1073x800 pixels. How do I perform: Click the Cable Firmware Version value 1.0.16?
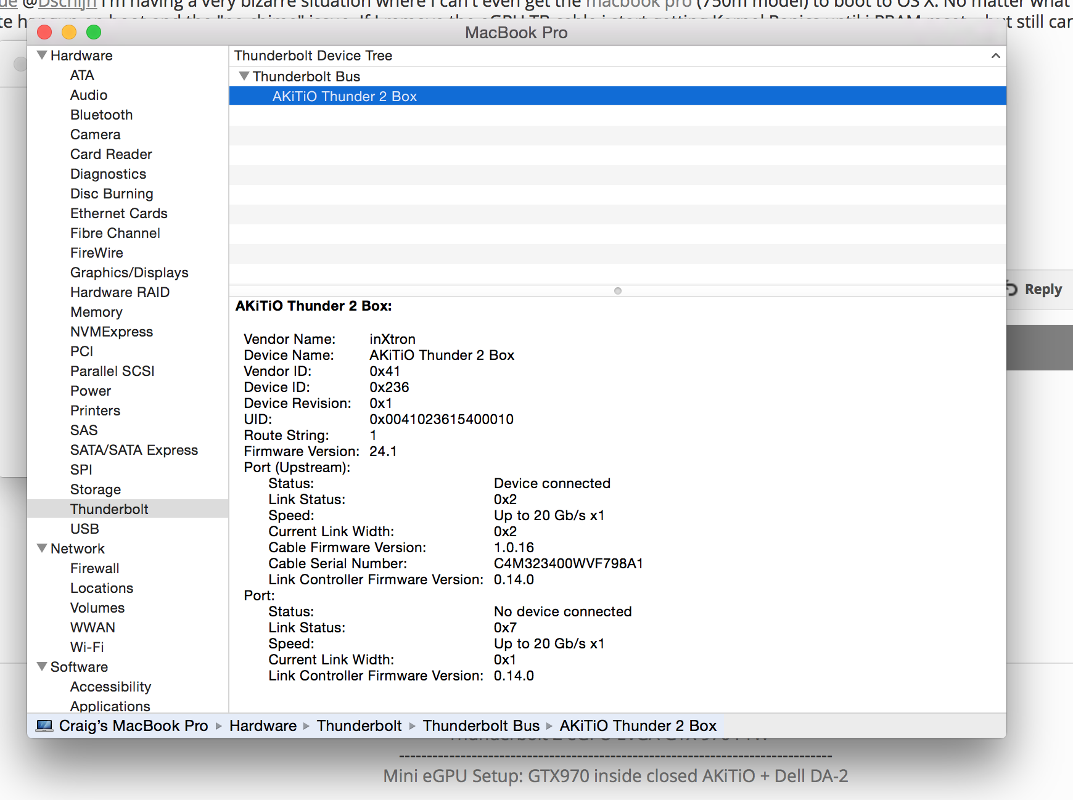click(514, 547)
